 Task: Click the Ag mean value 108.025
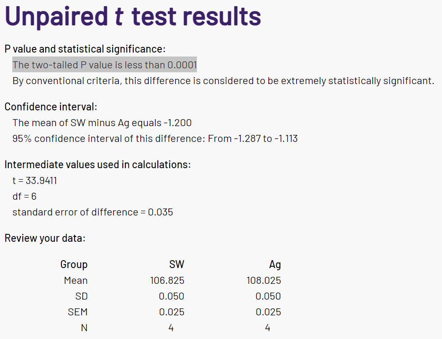tap(264, 280)
